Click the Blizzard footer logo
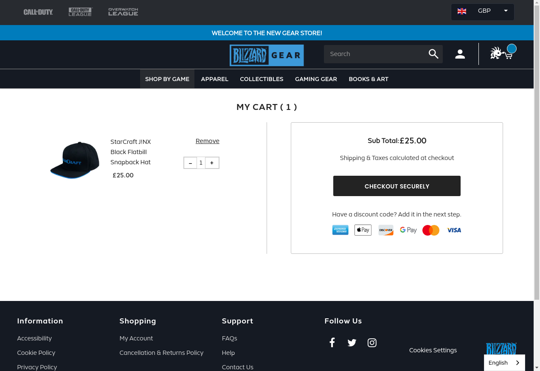 pyautogui.click(x=501, y=349)
